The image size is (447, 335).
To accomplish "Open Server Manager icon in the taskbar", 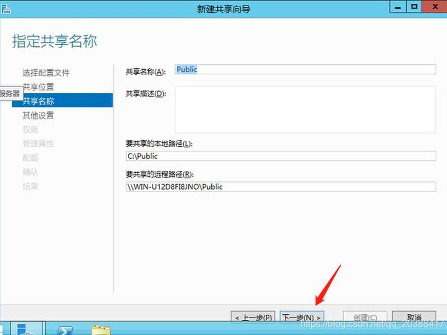I will click(x=26, y=329).
